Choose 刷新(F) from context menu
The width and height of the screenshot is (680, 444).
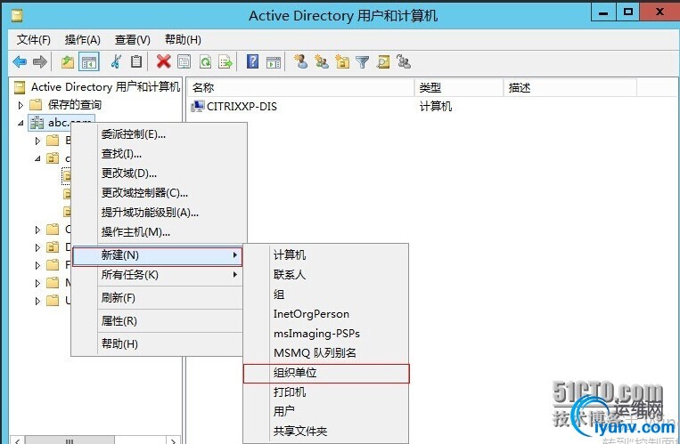click(x=157, y=298)
